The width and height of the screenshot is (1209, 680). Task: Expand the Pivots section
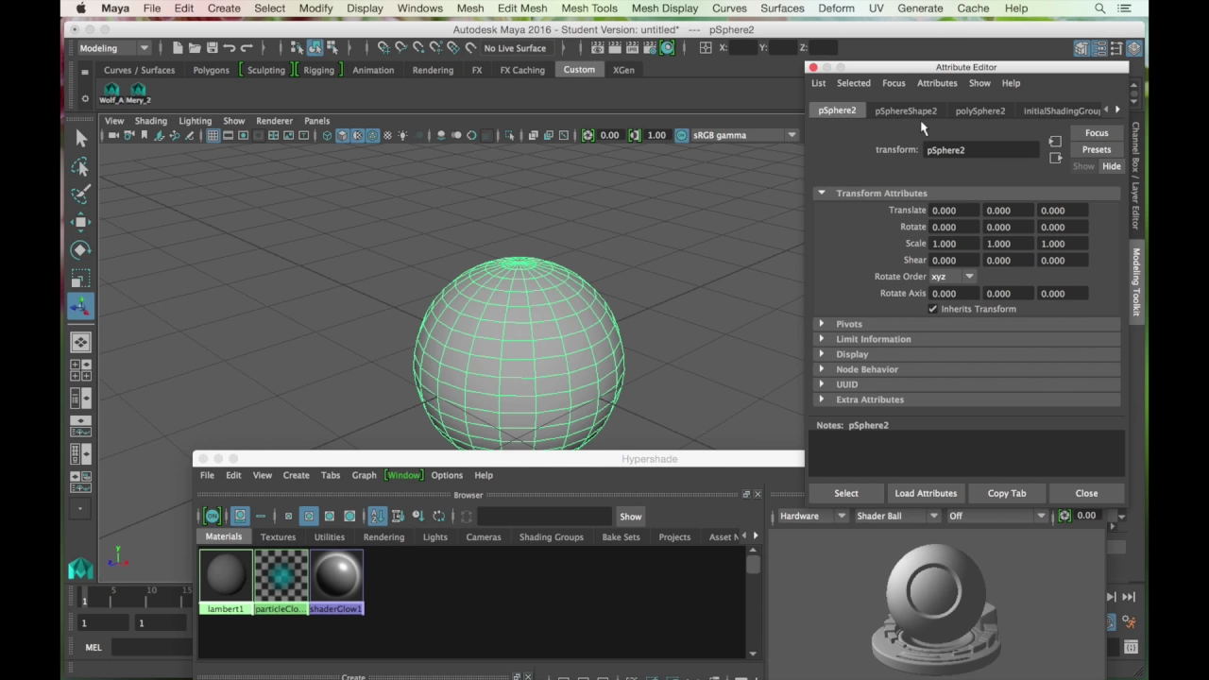821,324
